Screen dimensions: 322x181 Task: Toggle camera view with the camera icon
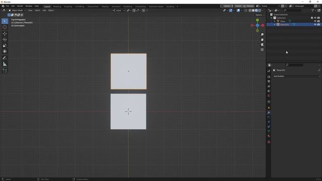tap(262, 45)
